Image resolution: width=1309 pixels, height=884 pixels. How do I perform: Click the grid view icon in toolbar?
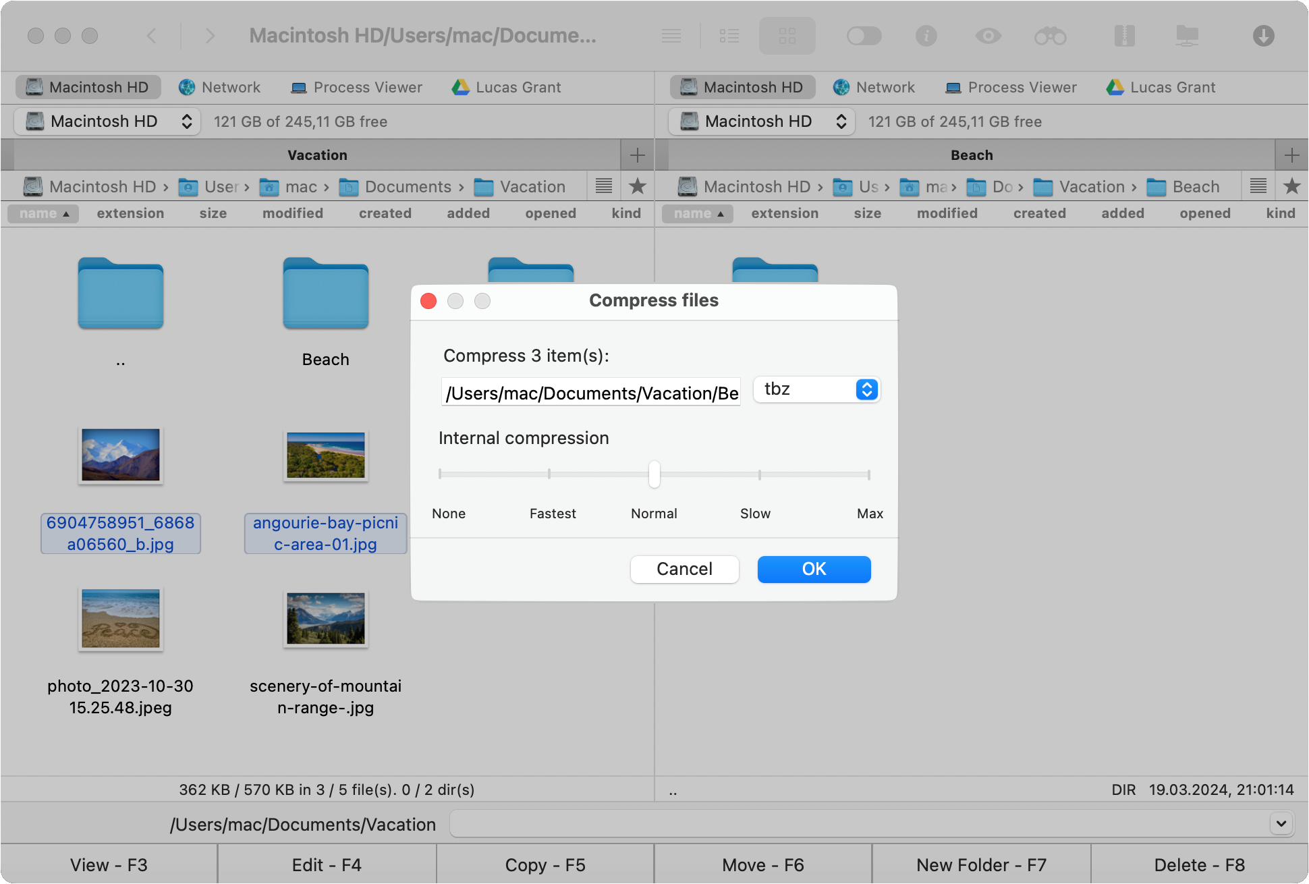point(788,36)
